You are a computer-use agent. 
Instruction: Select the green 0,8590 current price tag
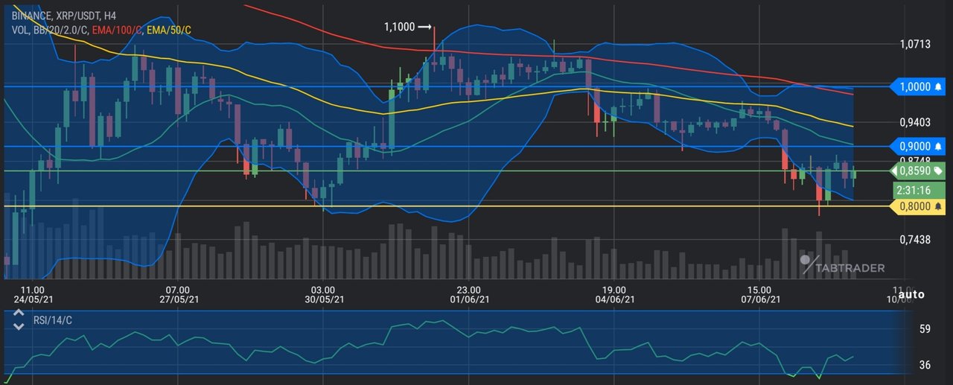[919, 171]
